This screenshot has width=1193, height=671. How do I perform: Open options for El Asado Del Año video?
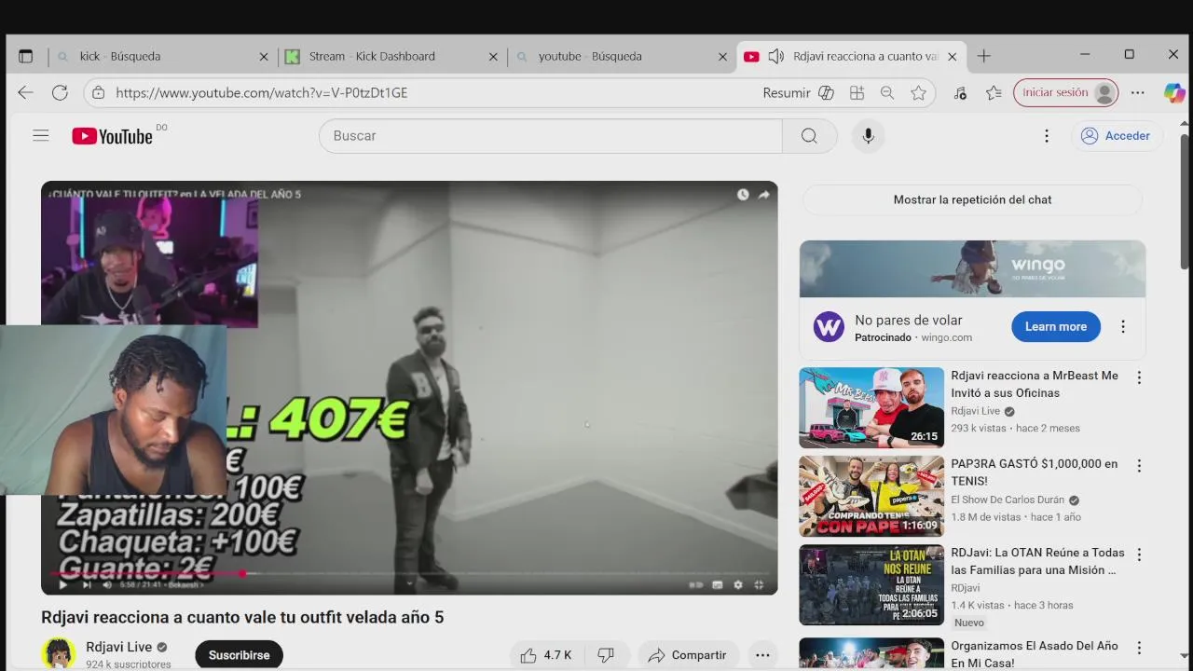[x=1138, y=648]
